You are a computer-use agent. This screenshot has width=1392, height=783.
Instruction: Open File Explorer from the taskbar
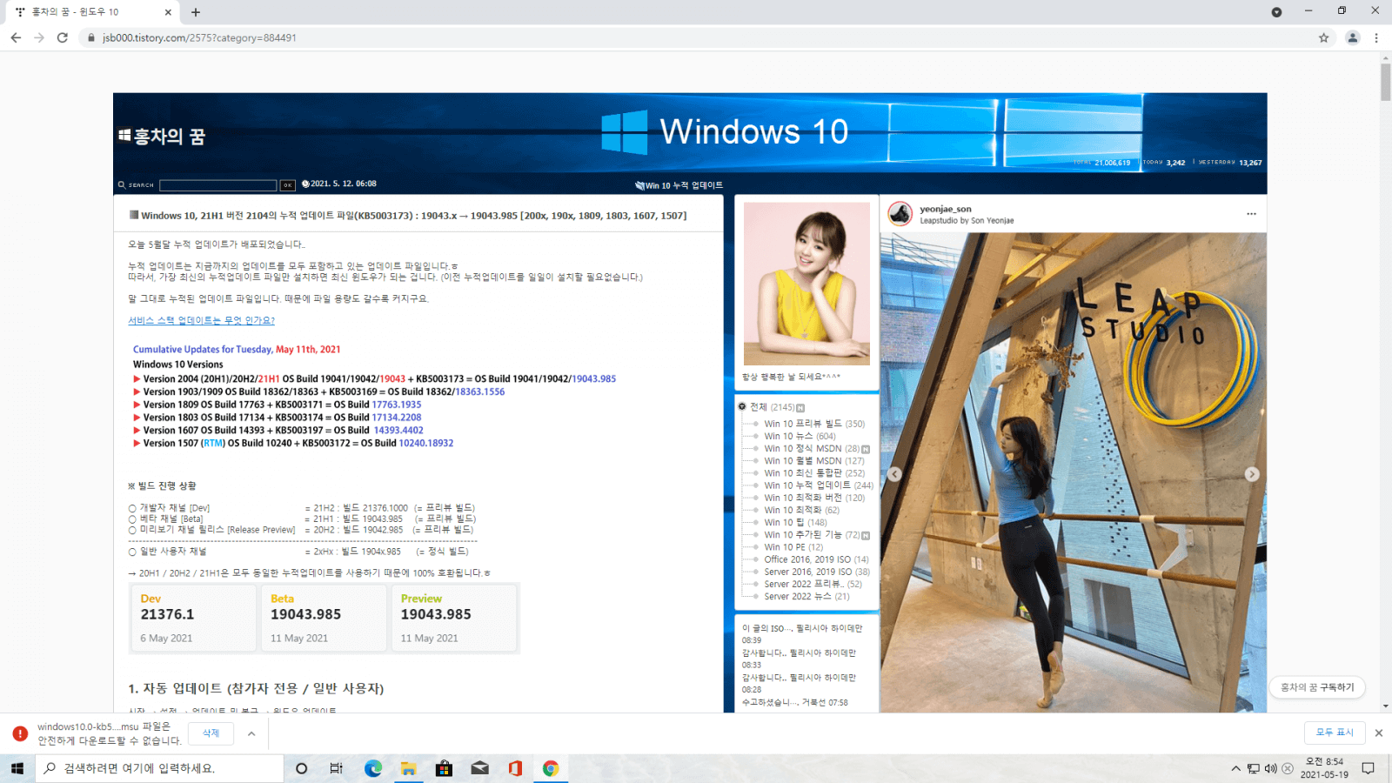tap(408, 768)
